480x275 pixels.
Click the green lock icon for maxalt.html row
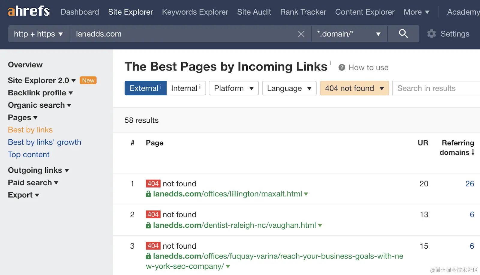[148, 194]
